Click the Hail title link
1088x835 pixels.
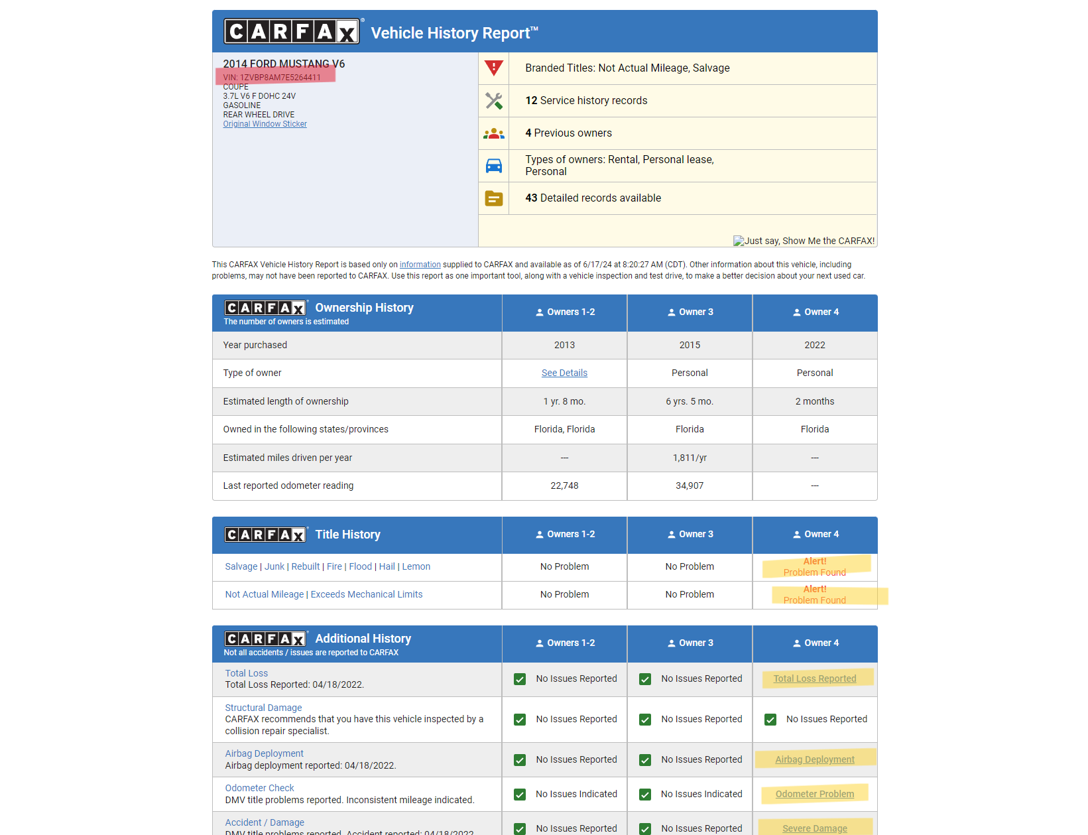tap(387, 566)
